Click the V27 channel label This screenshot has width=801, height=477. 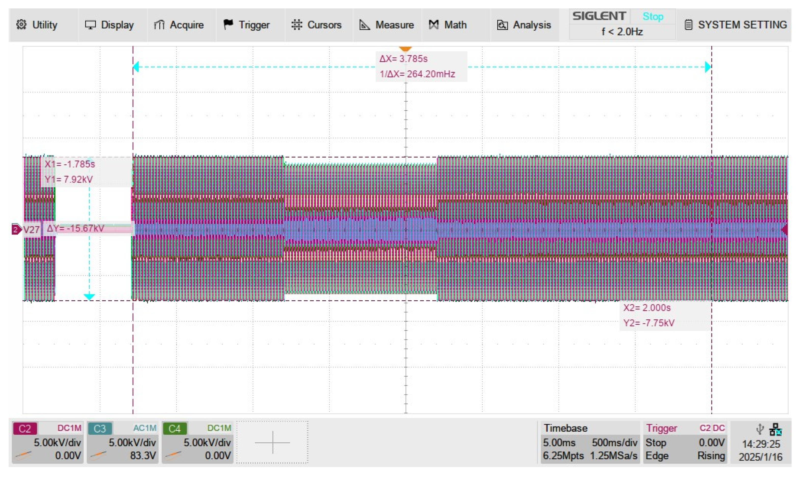point(32,230)
